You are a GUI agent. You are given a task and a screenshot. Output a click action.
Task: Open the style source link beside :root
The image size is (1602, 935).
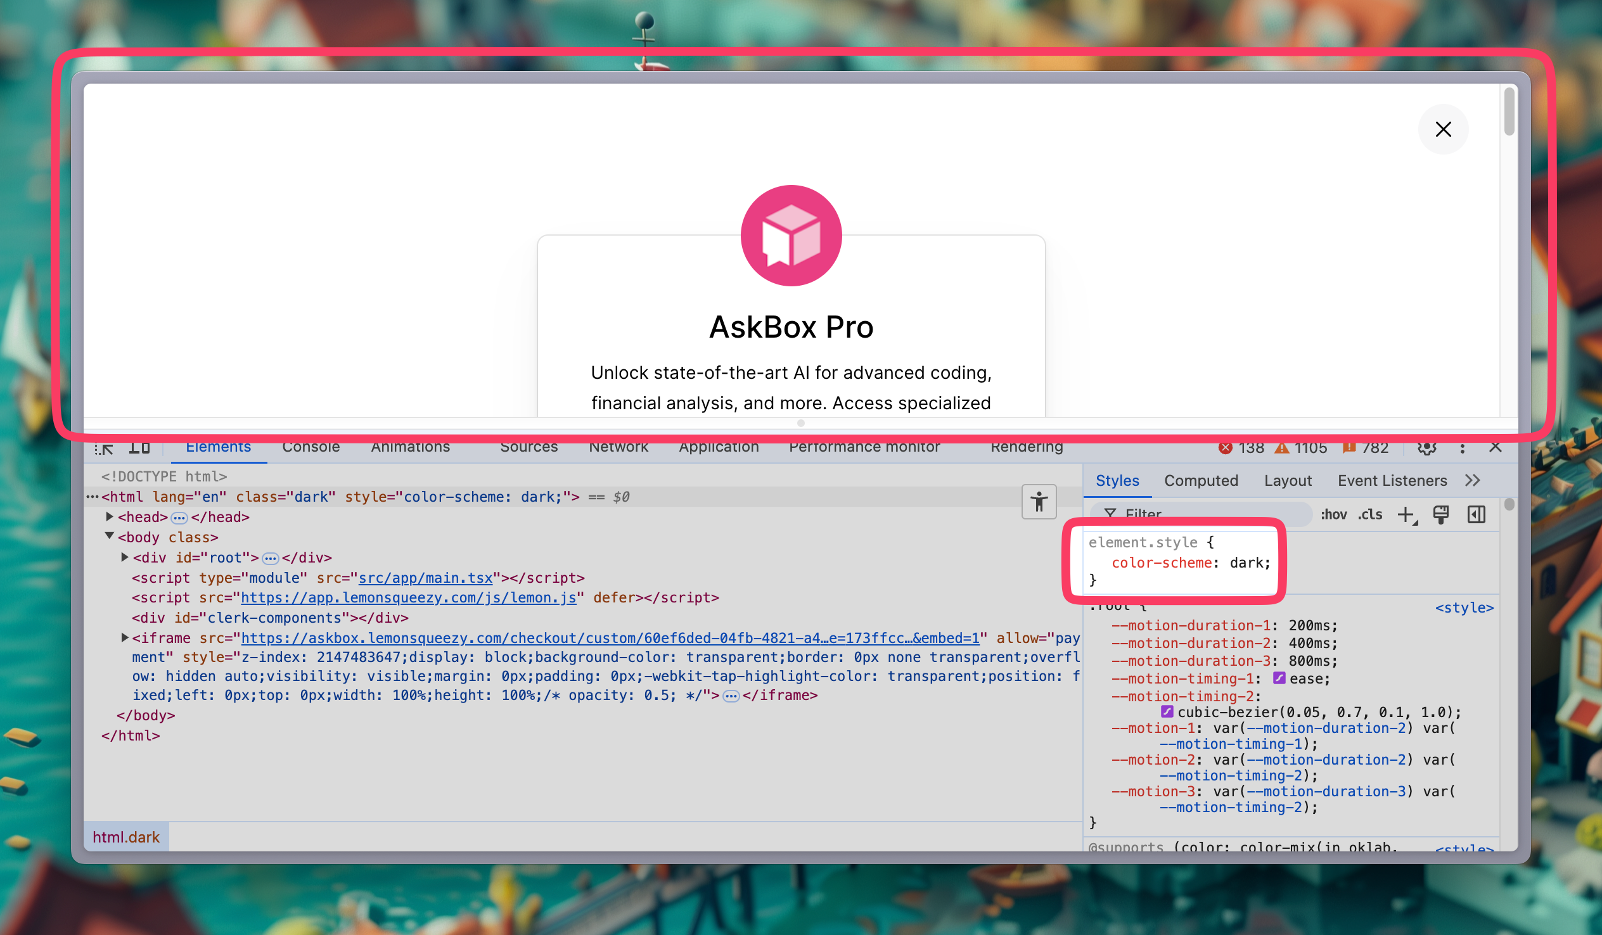(x=1463, y=607)
